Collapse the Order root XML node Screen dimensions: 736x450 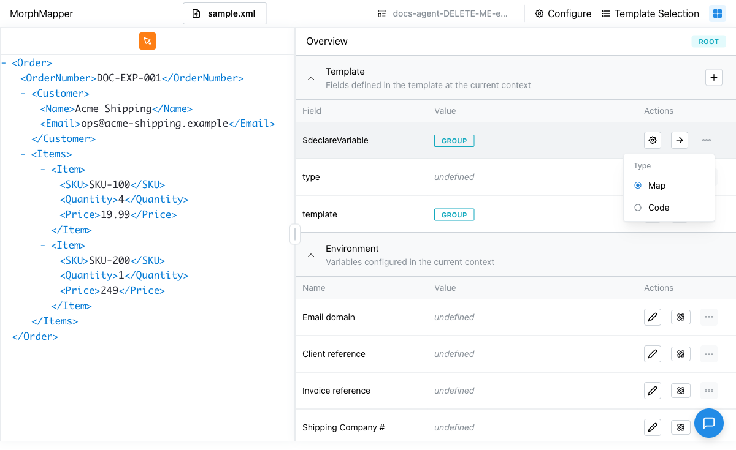tap(4, 63)
